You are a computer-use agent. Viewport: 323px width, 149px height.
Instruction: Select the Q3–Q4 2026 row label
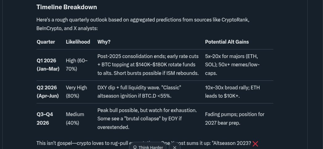click(45, 119)
